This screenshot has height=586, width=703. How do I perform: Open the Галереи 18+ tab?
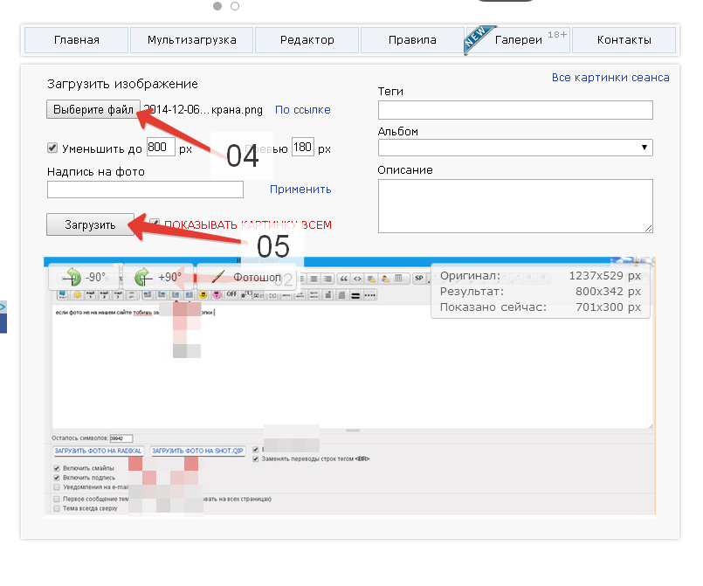[518, 40]
